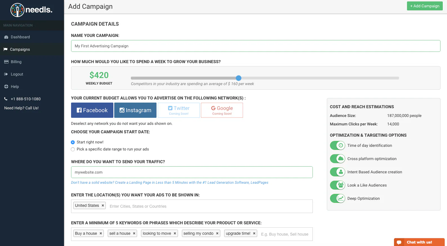This screenshot has width=447, height=246.
Task: Click the + Add Campaign button
Action: tap(425, 6)
